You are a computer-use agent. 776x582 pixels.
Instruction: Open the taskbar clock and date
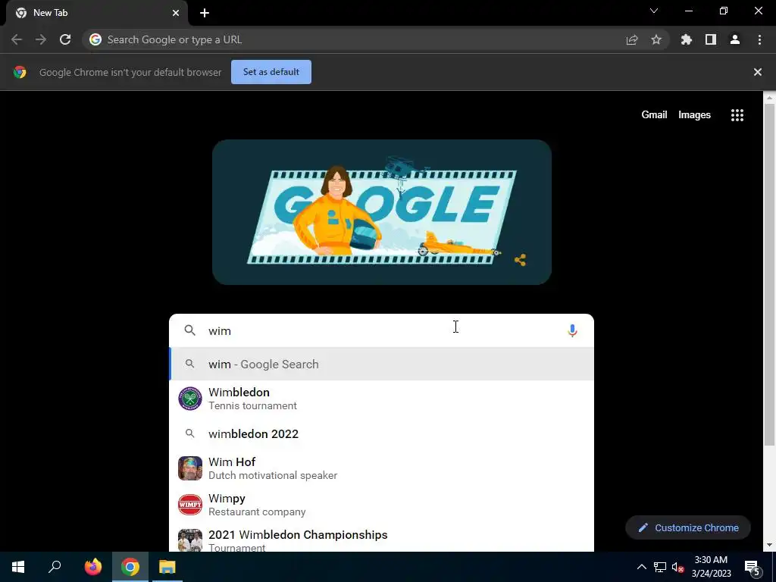[x=711, y=567]
